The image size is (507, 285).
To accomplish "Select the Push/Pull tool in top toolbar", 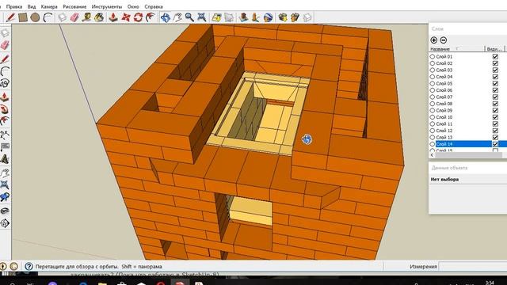I will point(113,17).
